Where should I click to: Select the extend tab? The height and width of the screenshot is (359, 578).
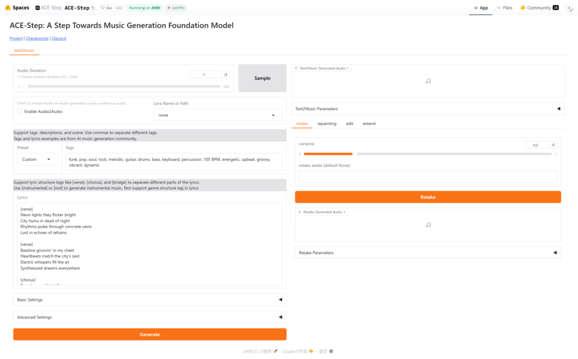(x=369, y=124)
